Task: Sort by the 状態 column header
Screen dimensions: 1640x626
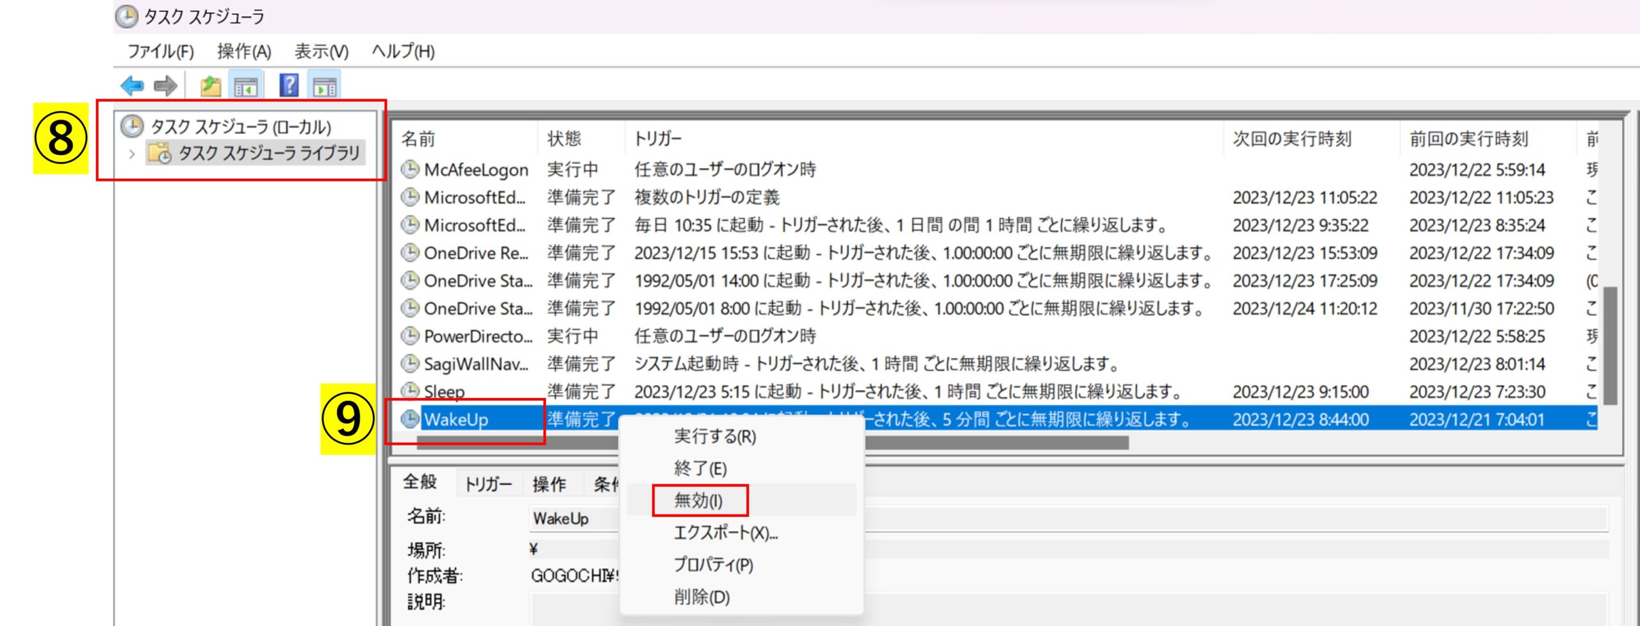Action: pos(564,138)
